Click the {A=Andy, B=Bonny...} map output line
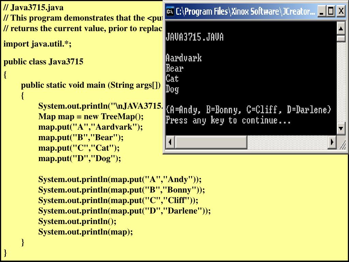The image size is (349, 262). (x=248, y=110)
